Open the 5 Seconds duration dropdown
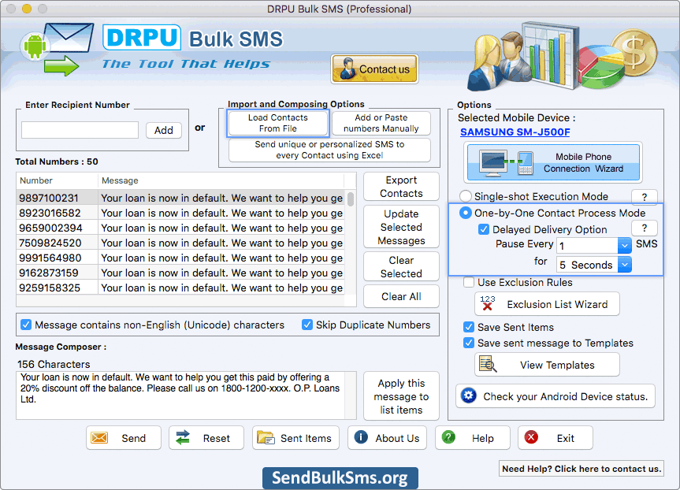The width and height of the screenshot is (680, 490). click(x=625, y=264)
